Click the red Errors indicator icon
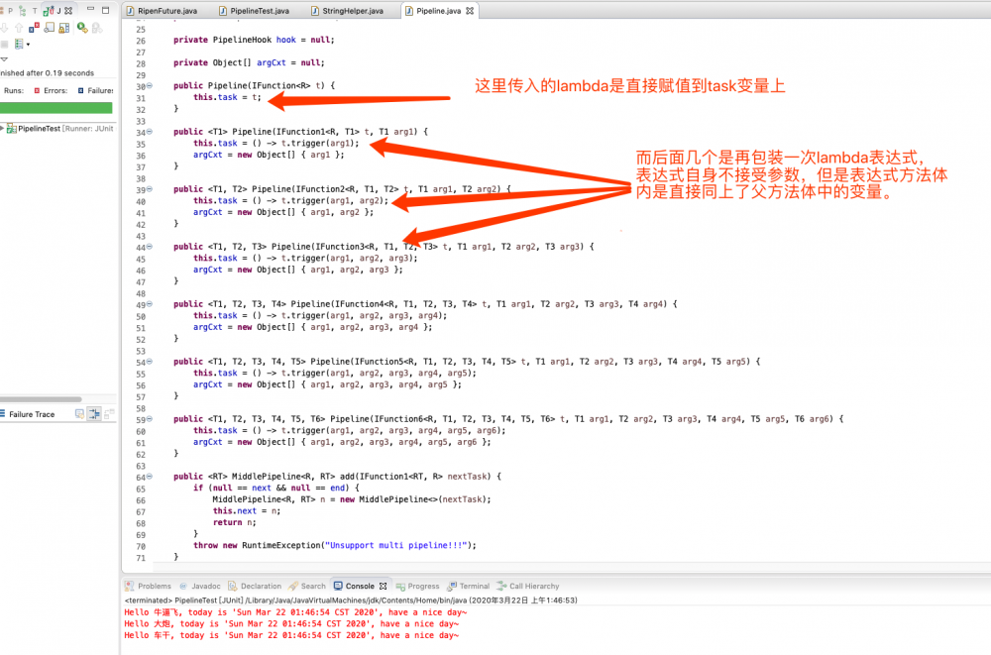Screen dimensions: 991x655 tap(38, 90)
